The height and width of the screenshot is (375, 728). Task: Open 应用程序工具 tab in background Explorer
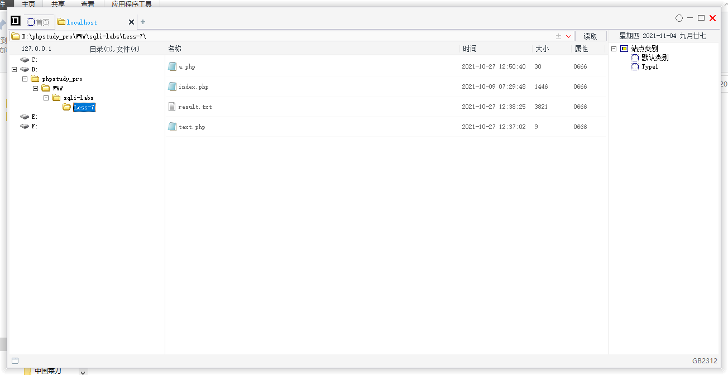point(131,3)
